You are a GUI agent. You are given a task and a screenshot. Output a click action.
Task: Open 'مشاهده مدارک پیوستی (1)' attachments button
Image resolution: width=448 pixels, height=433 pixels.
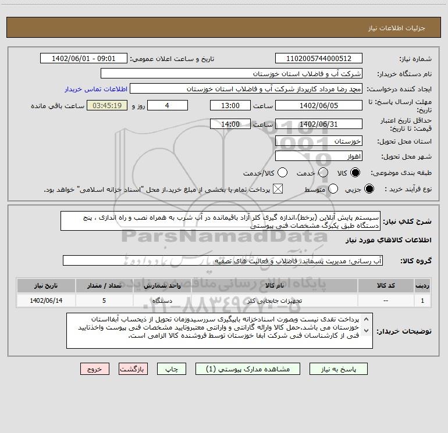pos(248,369)
